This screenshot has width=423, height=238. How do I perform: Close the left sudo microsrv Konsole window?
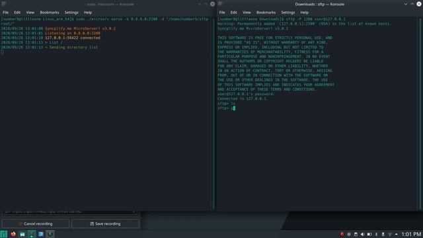click(x=212, y=4)
